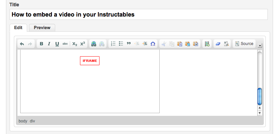Insert a numbered list

coord(113,44)
